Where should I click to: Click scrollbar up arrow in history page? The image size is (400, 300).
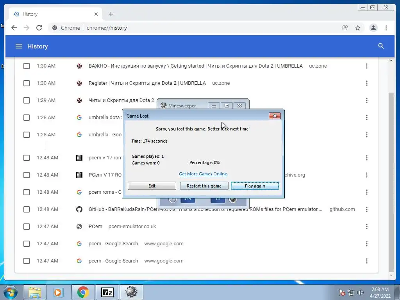tap(391, 61)
